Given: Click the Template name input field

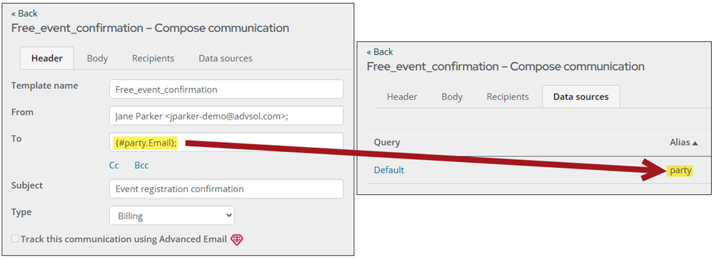Looking at the screenshot, I should (226, 89).
